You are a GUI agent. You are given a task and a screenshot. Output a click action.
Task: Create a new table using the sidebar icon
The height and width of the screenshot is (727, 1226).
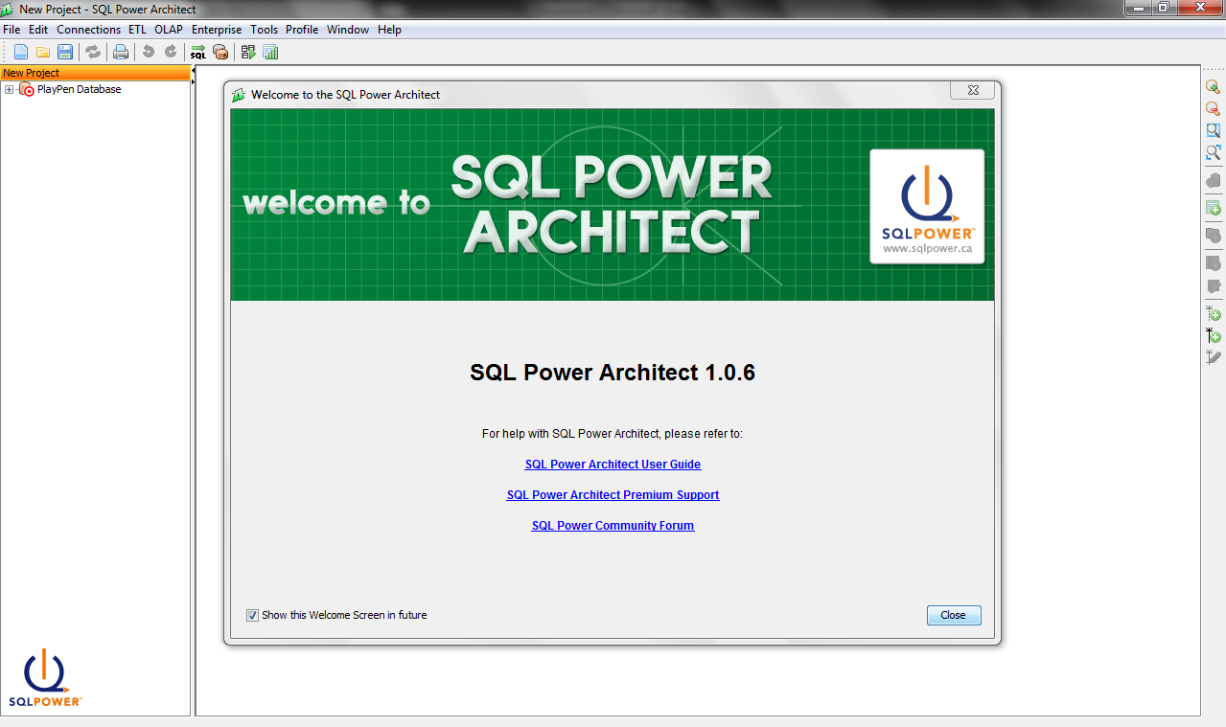click(1213, 208)
